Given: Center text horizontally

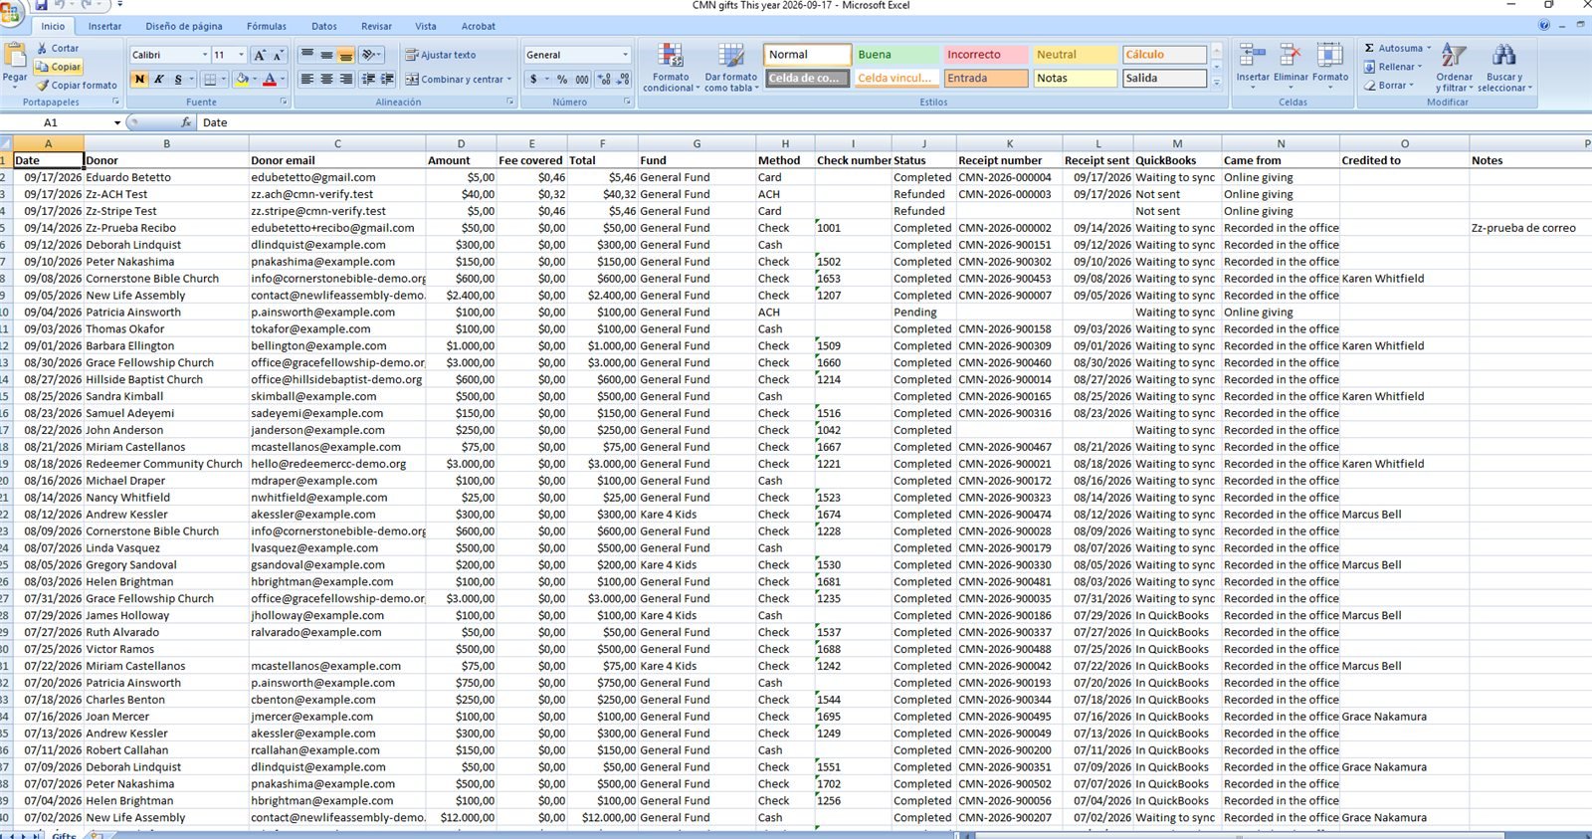Looking at the screenshot, I should (326, 79).
